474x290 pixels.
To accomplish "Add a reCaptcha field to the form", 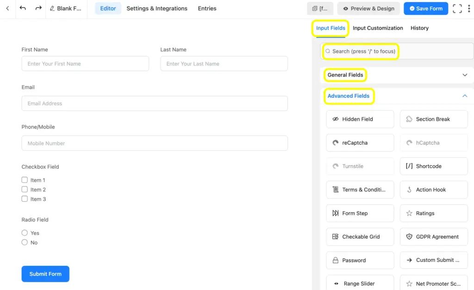I will click(360, 142).
